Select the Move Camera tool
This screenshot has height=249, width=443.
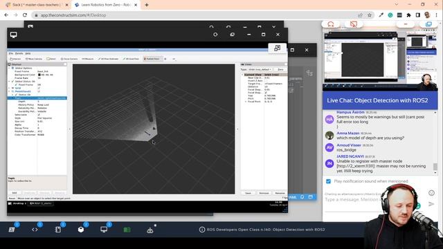point(34,59)
